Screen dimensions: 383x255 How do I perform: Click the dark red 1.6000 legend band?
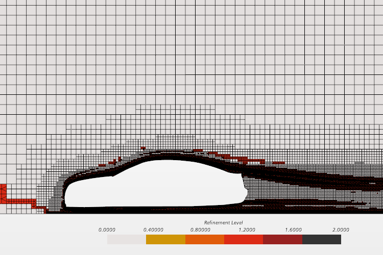(x=282, y=239)
